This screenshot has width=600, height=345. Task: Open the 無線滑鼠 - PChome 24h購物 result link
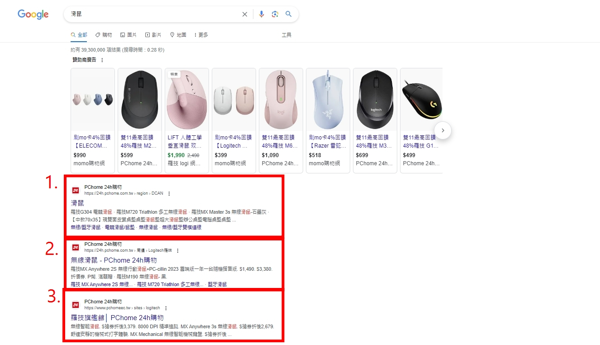(114, 260)
